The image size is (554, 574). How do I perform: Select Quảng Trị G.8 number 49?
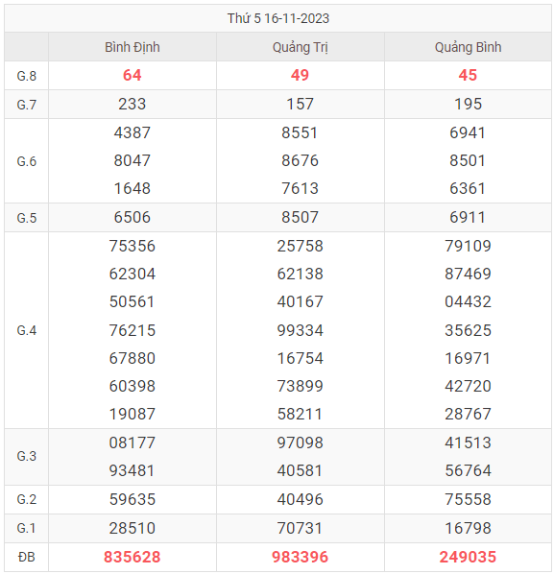point(300,75)
